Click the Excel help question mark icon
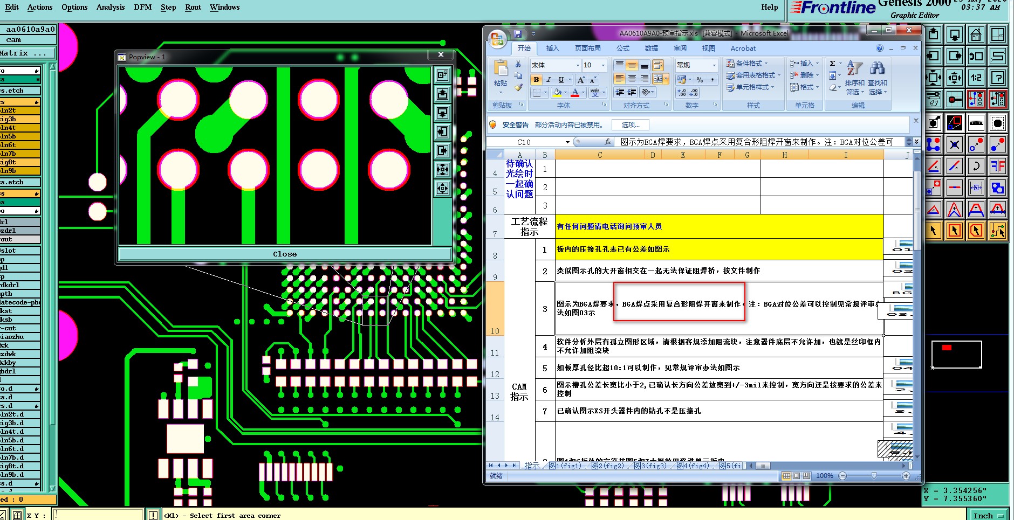Image resolution: width=1014 pixels, height=520 pixels. [880, 48]
